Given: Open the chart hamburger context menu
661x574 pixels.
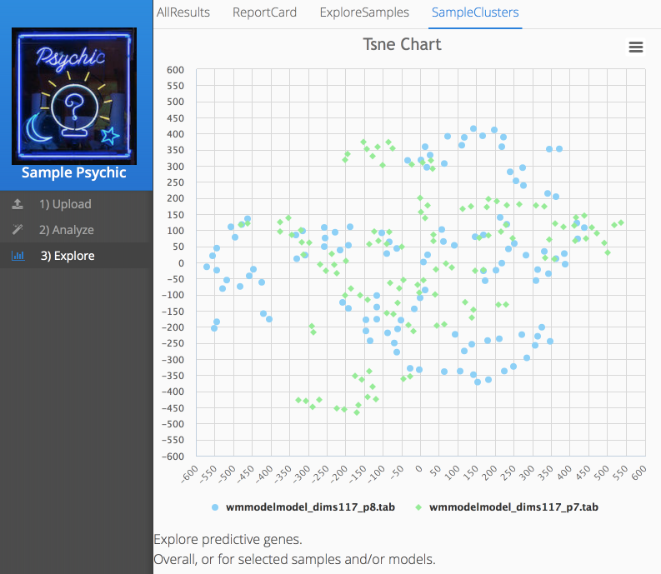Looking at the screenshot, I should [x=636, y=47].
